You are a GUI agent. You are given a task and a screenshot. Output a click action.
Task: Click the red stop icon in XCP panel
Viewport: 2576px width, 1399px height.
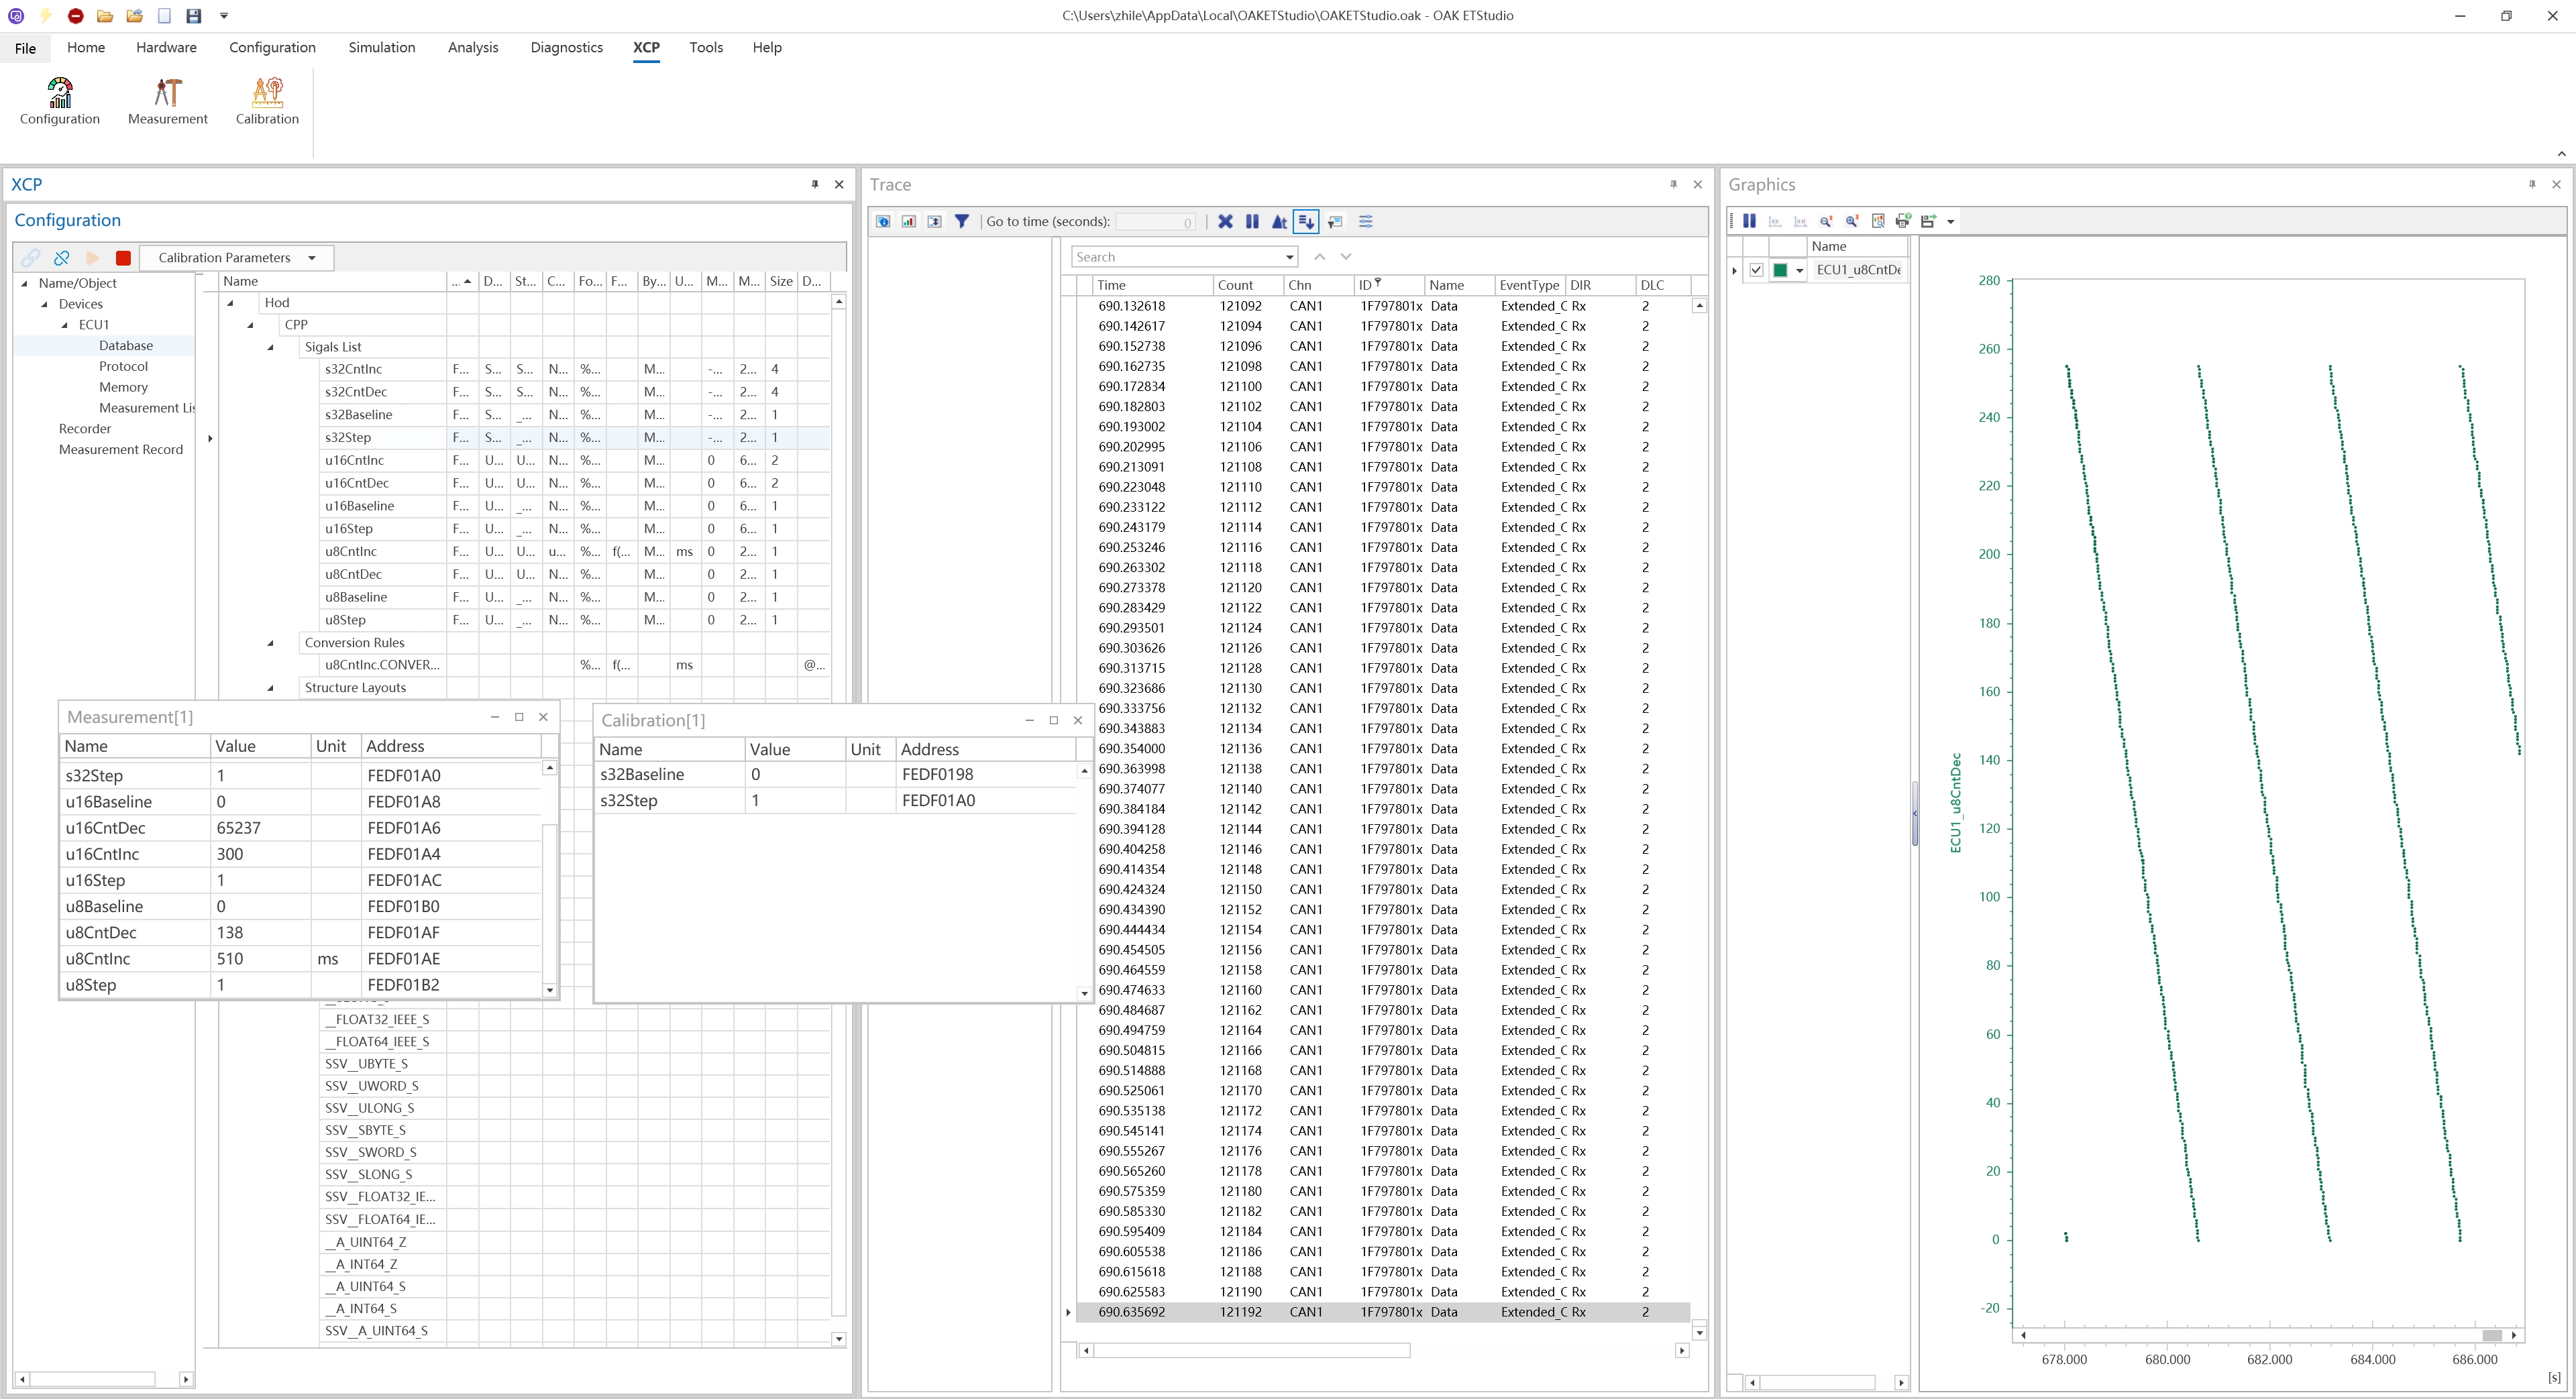[123, 258]
